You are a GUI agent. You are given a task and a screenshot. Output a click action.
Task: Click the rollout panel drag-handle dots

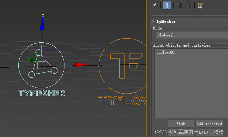197,15
